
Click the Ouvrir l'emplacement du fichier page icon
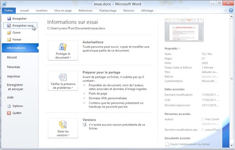coord(167,144)
